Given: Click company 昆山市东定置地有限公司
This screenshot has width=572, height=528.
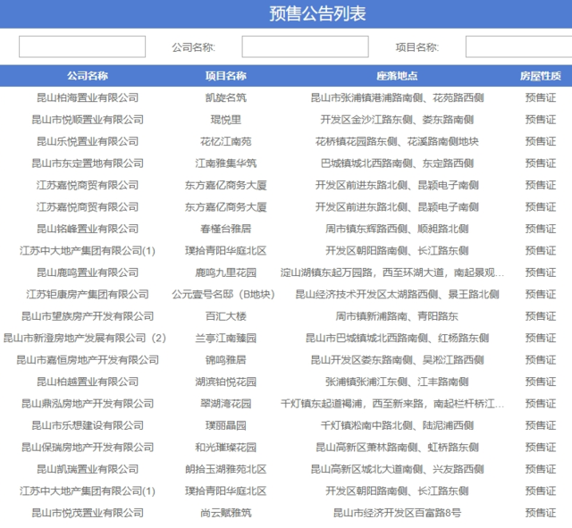Looking at the screenshot, I should pos(88,163).
